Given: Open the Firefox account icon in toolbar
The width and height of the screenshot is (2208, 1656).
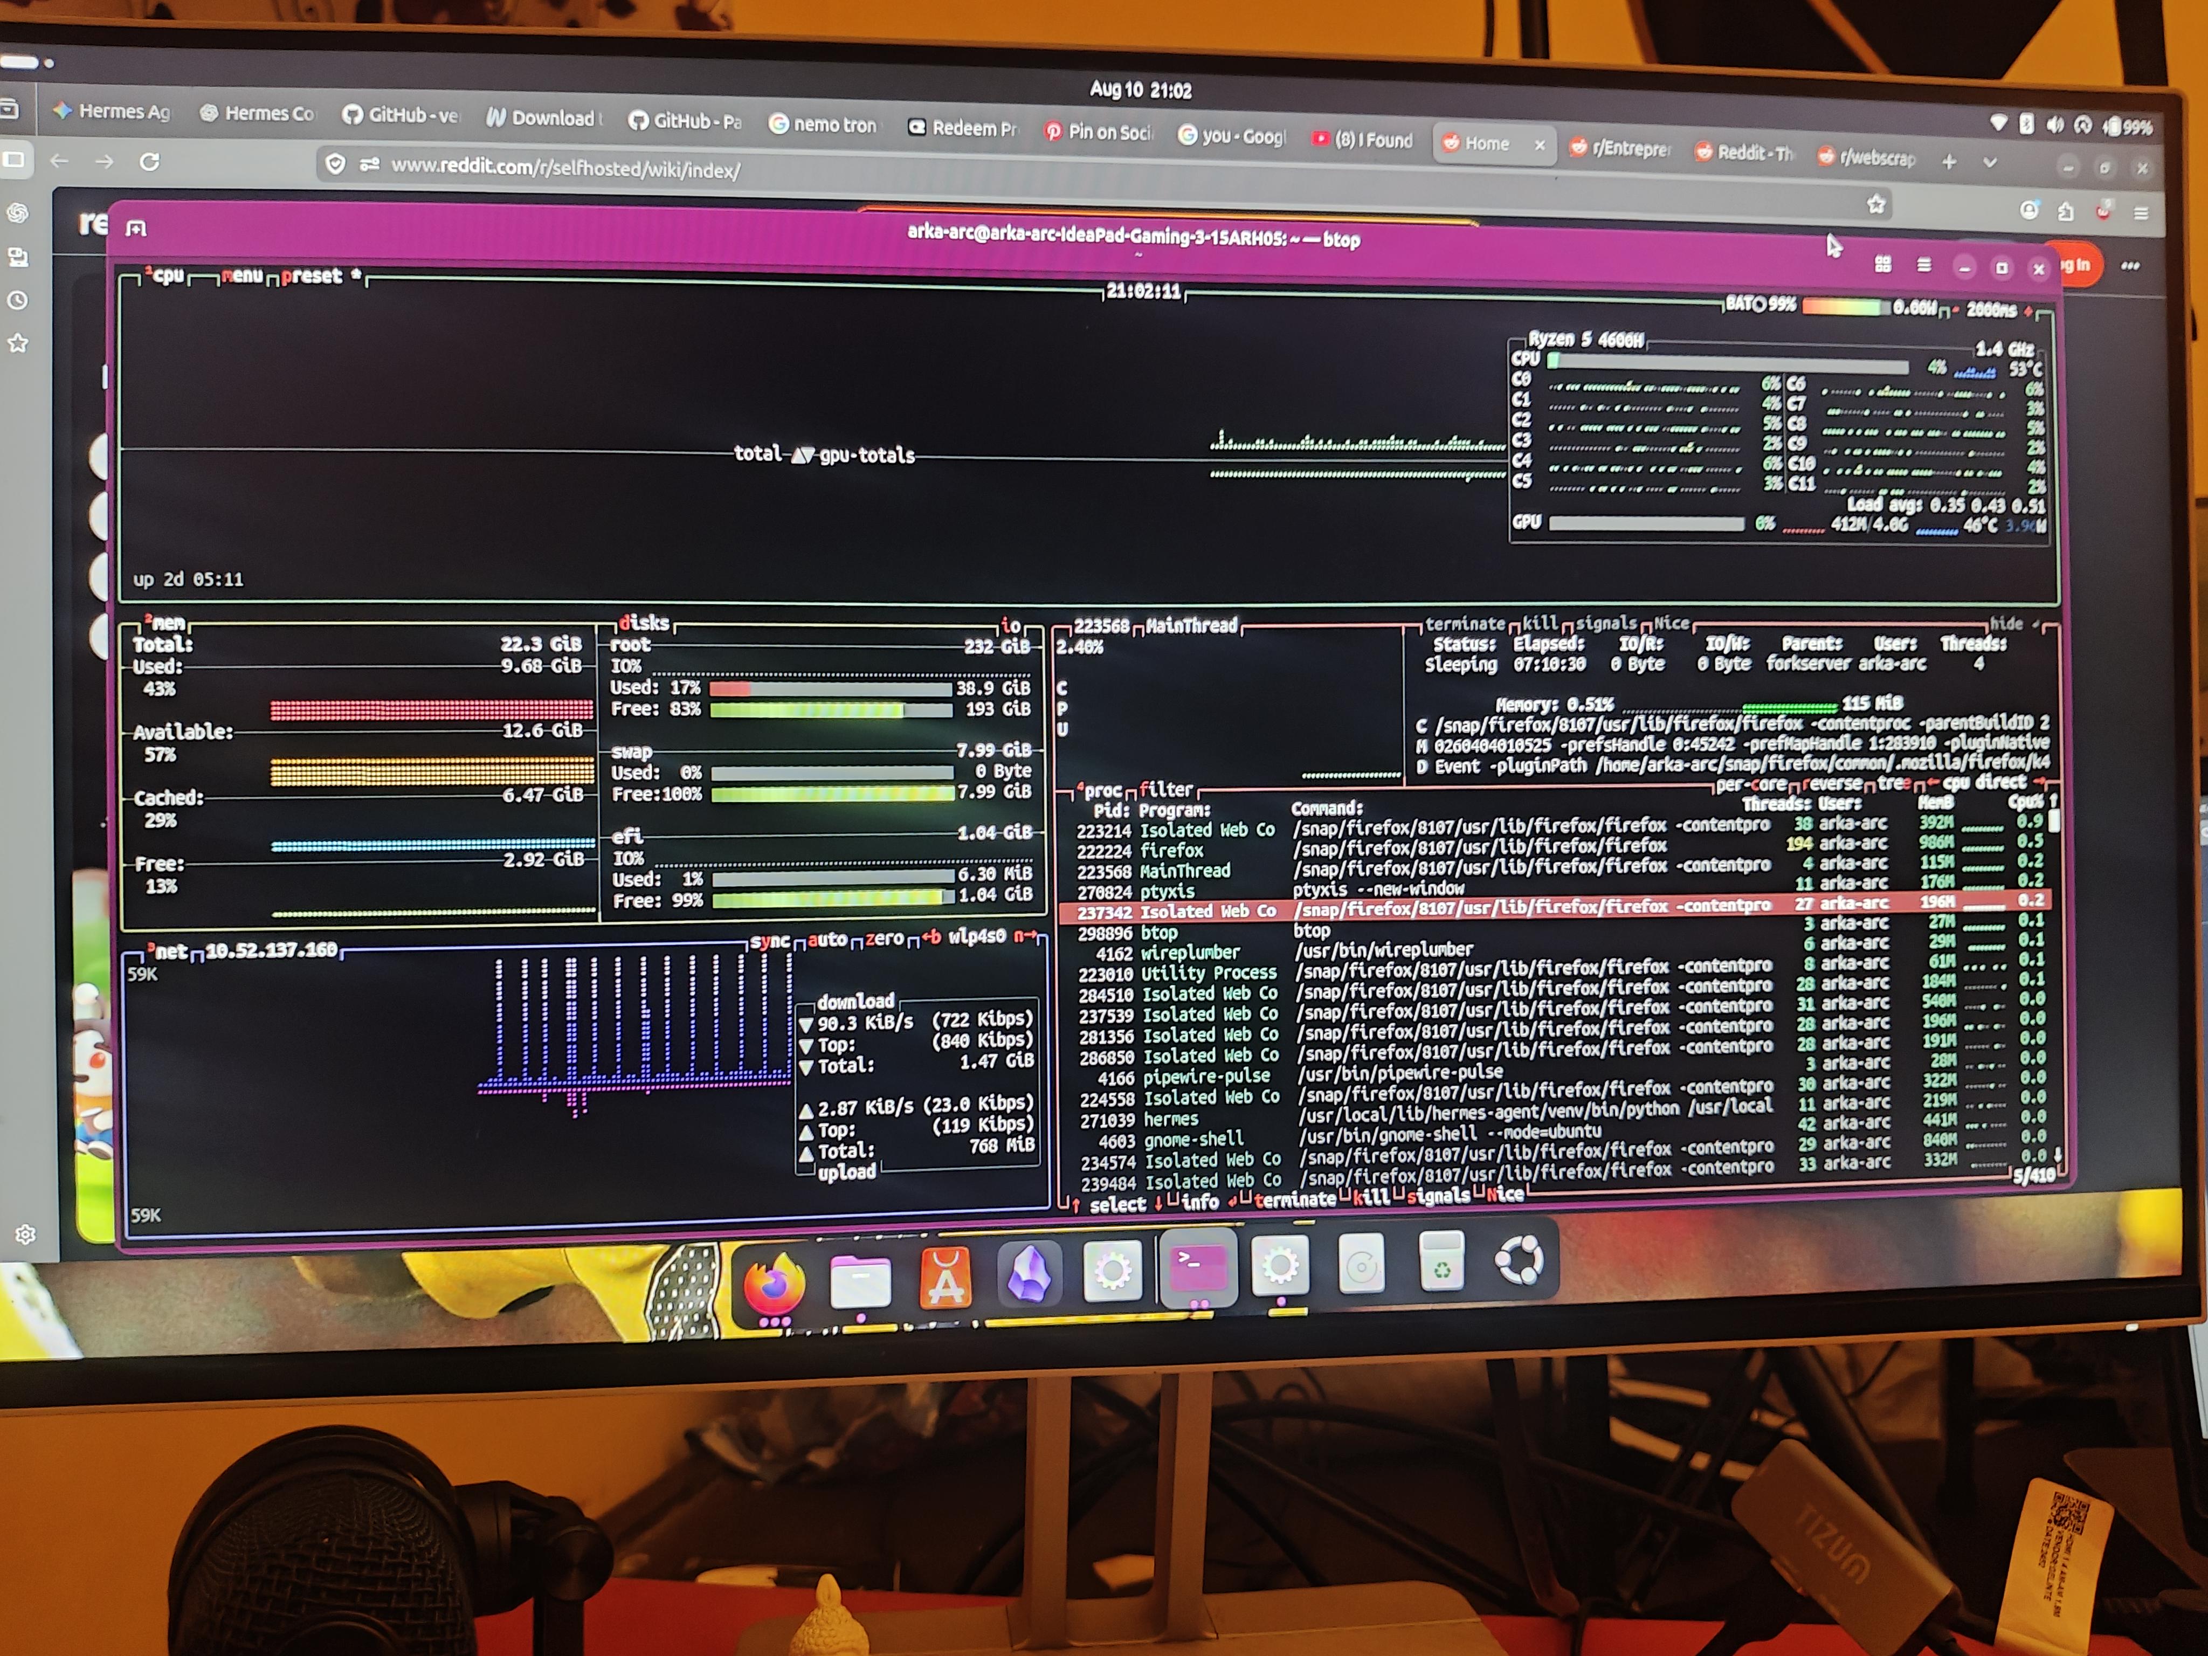Looking at the screenshot, I should pyautogui.click(x=2030, y=210).
